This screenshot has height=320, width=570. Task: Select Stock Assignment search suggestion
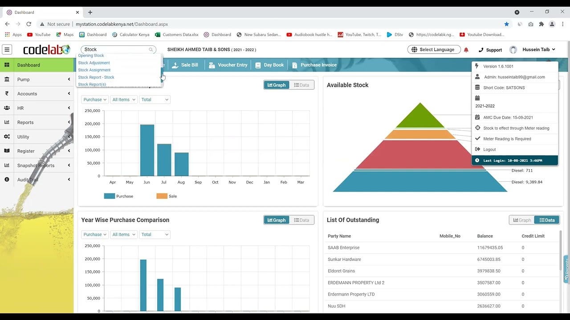(94, 70)
